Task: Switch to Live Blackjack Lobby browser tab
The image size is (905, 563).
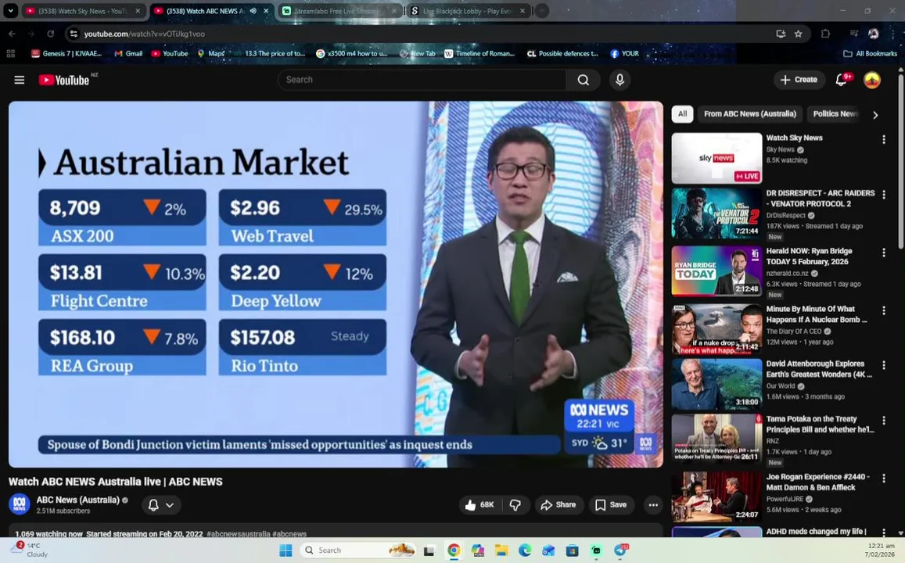Action: [468, 11]
